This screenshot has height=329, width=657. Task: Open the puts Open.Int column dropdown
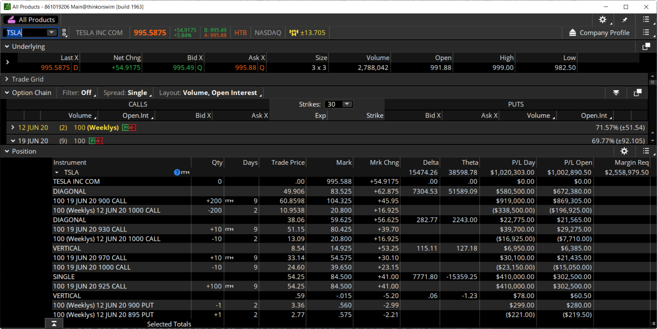coord(611,118)
